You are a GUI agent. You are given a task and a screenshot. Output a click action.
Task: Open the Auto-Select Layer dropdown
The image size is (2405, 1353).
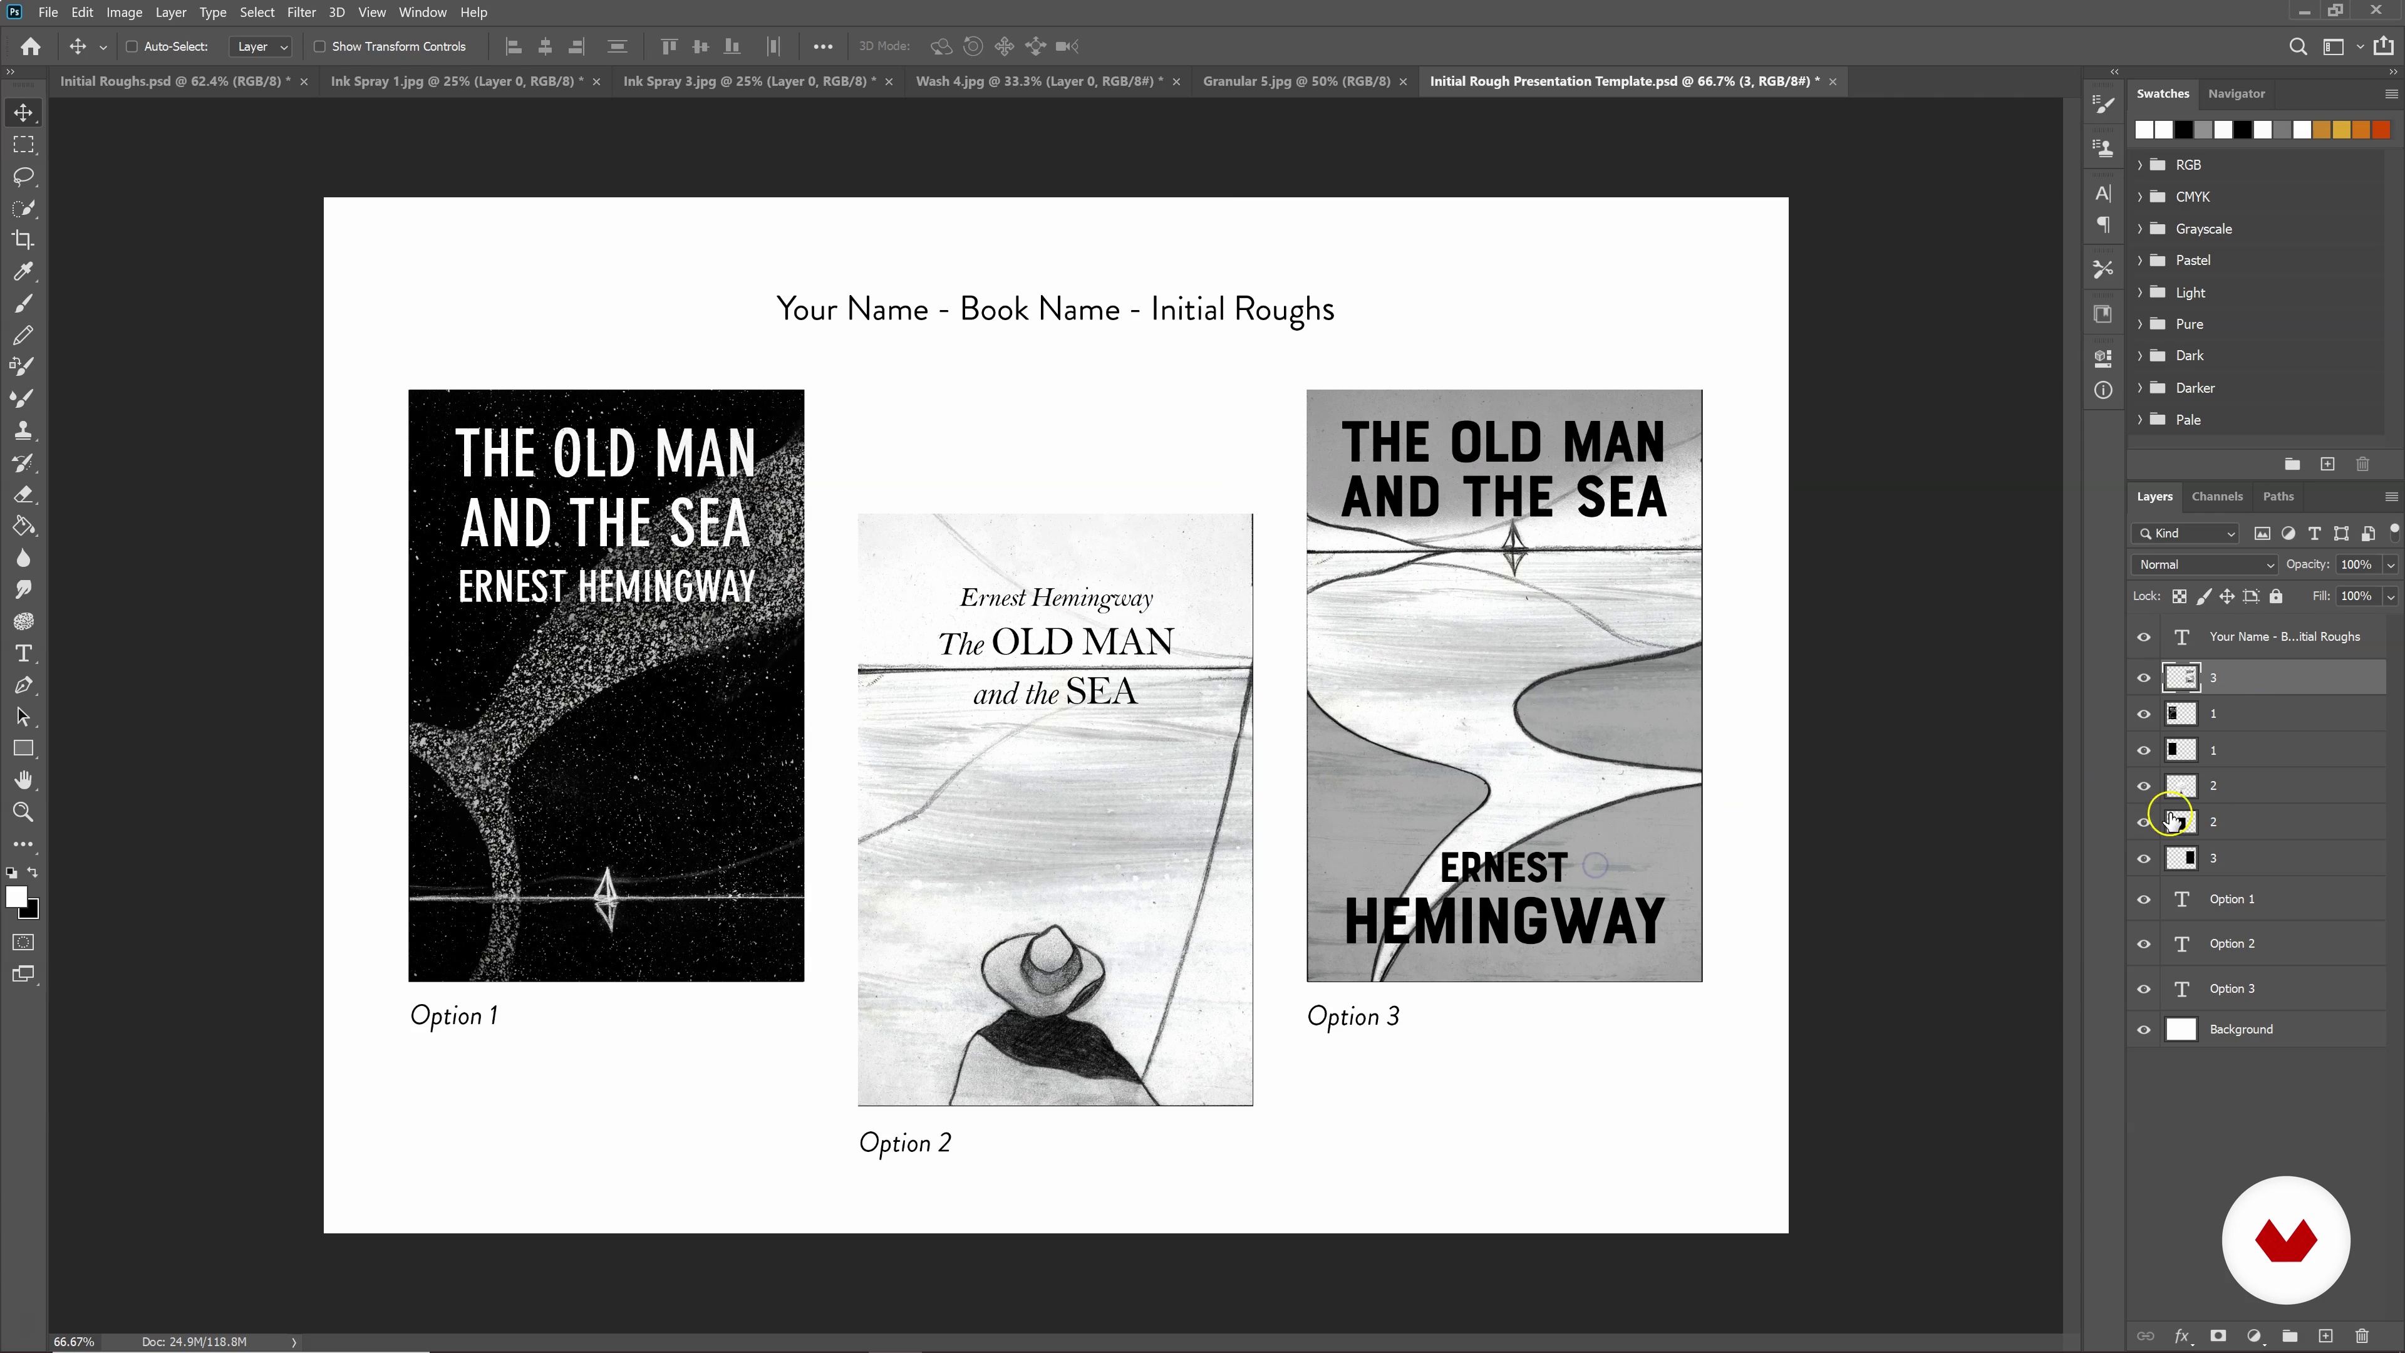pos(261,47)
